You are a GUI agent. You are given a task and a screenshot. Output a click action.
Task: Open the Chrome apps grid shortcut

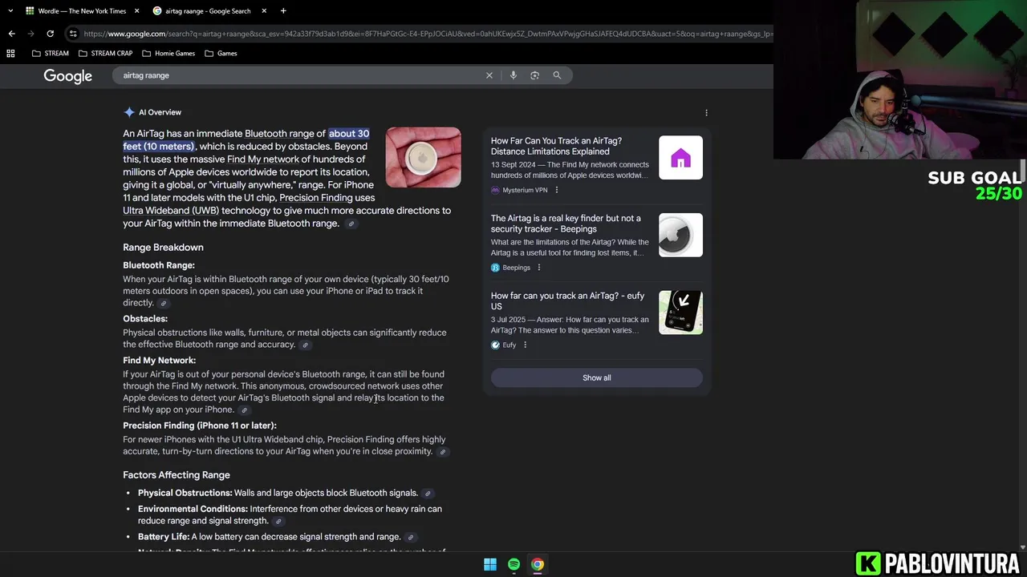click(10, 53)
